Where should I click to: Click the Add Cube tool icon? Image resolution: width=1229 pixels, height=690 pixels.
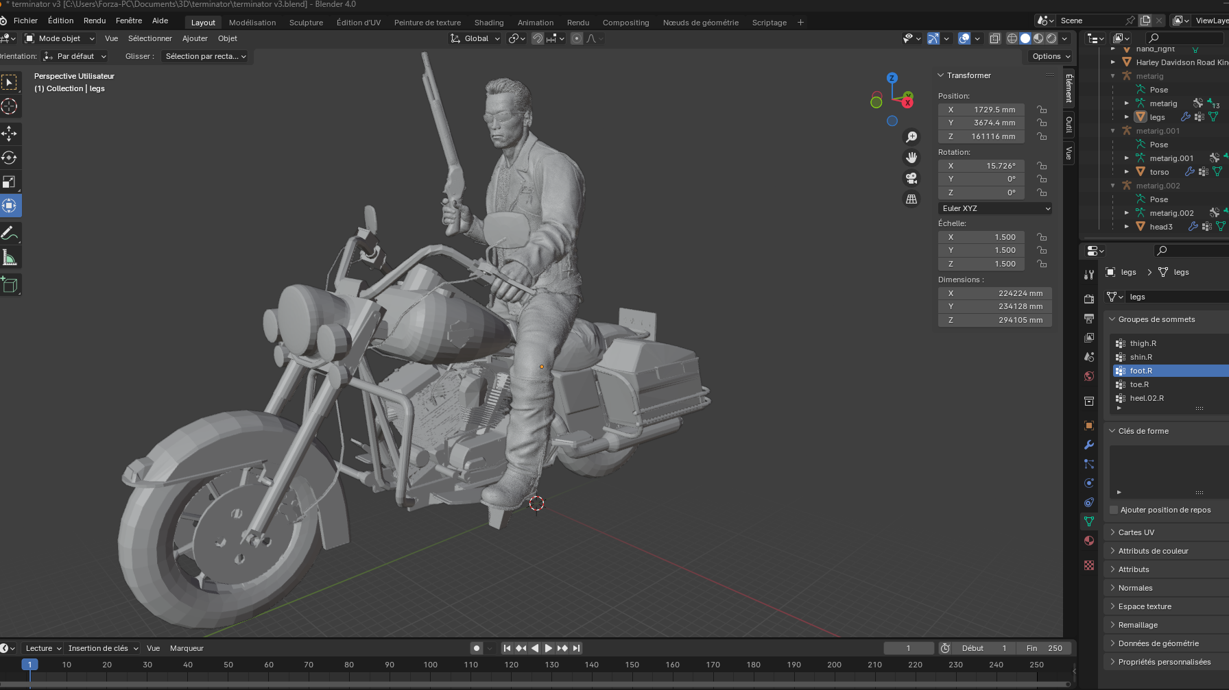pyautogui.click(x=10, y=285)
